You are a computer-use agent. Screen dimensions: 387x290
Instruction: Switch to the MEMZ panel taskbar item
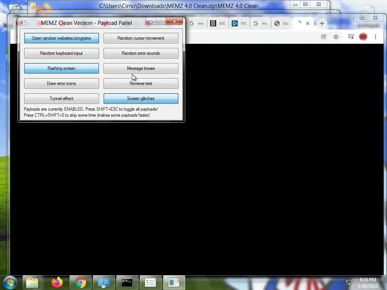click(174, 282)
